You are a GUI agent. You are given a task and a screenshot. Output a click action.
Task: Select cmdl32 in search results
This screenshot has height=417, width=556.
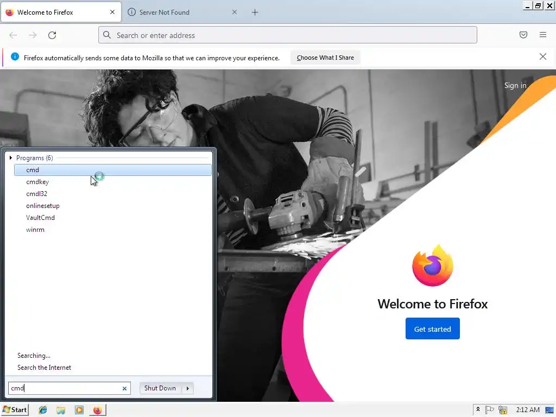tap(113, 194)
